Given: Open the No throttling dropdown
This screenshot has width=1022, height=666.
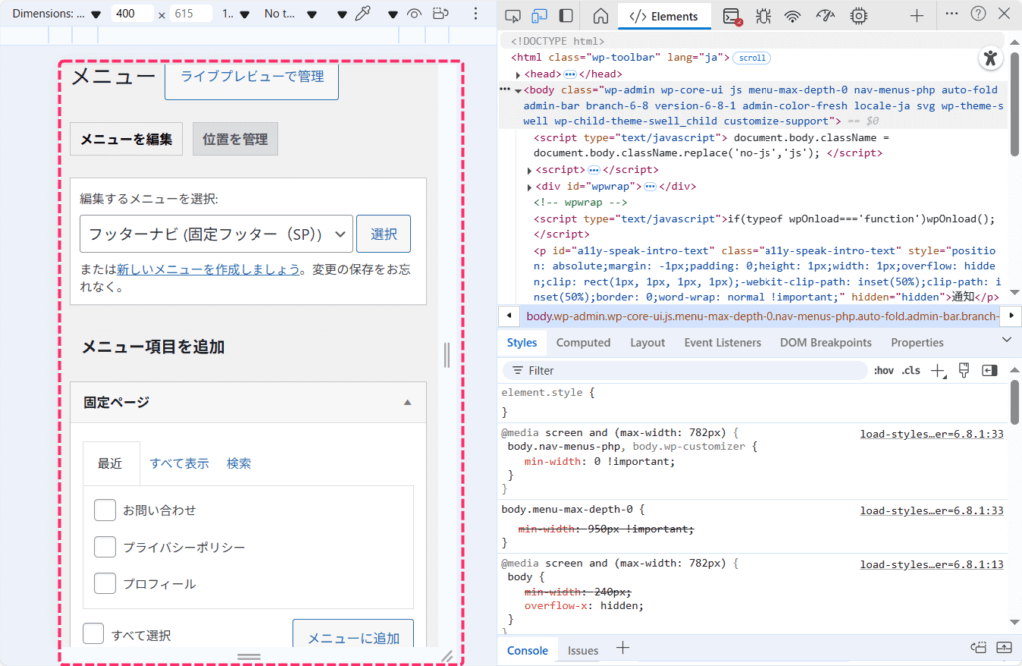Looking at the screenshot, I should click(x=290, y=14).
